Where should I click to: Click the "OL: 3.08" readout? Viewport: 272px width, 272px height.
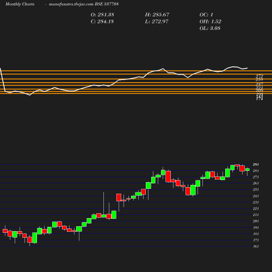click(x=210, y=28)
